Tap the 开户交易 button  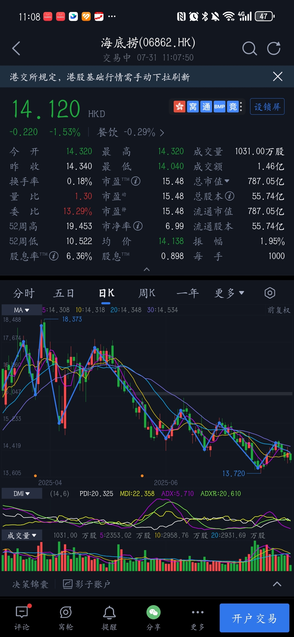tap(254, 618)
